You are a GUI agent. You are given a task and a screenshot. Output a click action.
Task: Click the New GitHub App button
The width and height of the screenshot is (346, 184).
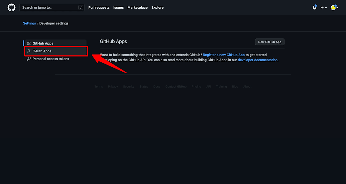pos(270,42)
